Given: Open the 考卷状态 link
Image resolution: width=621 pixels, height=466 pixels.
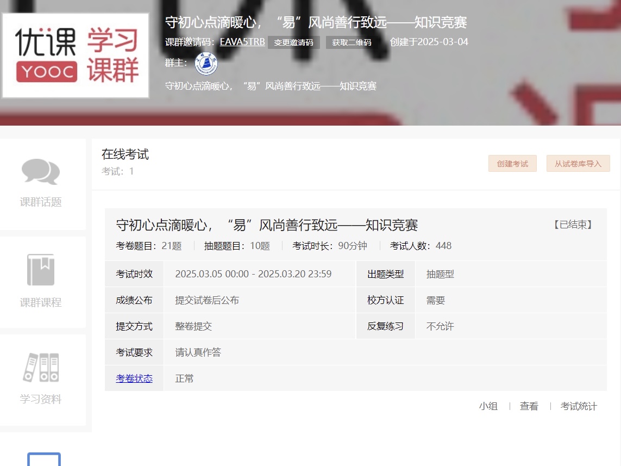Looking at the screenshot, I should (x=134, y=378).
